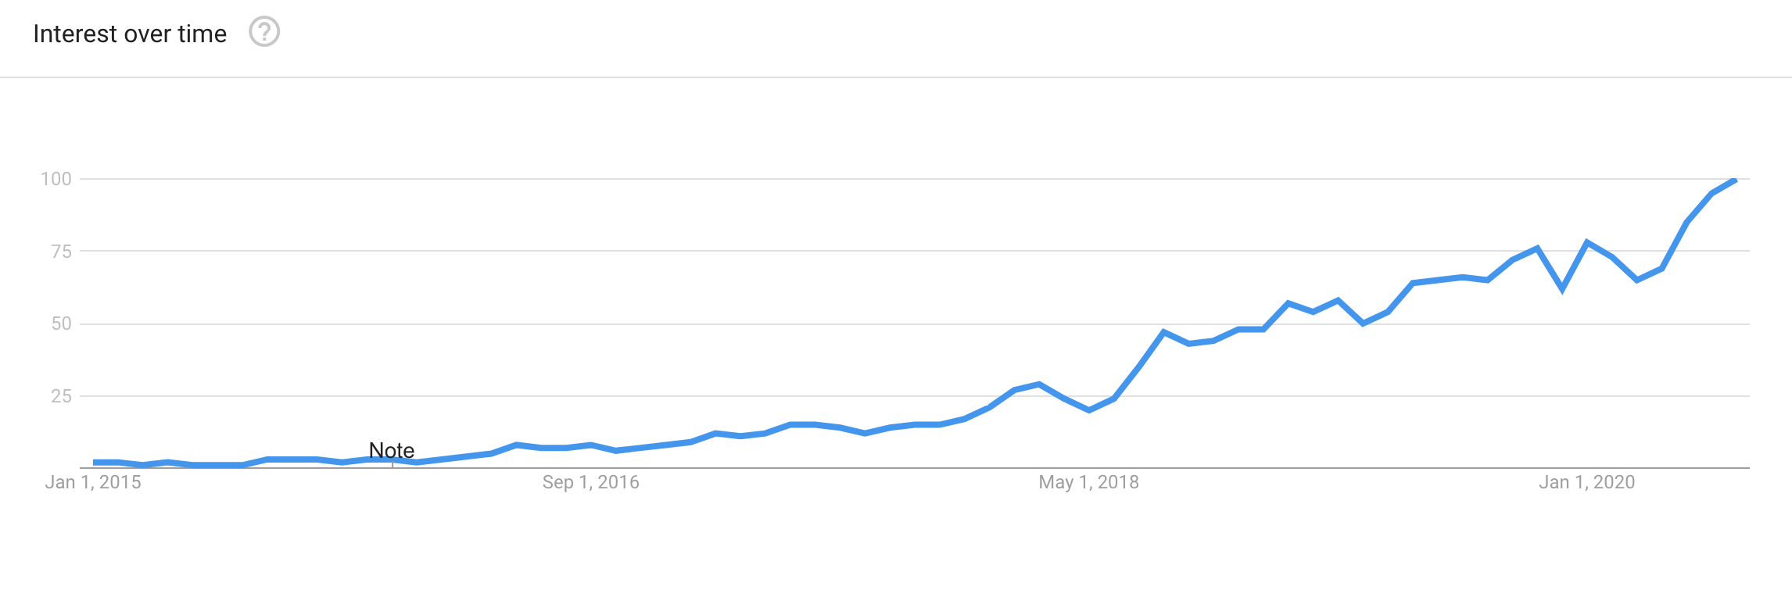Click the trend line above Sep 1, 2016
Image resolution: width=1792 pixels, height=597 pixels.
coord(591,445)
